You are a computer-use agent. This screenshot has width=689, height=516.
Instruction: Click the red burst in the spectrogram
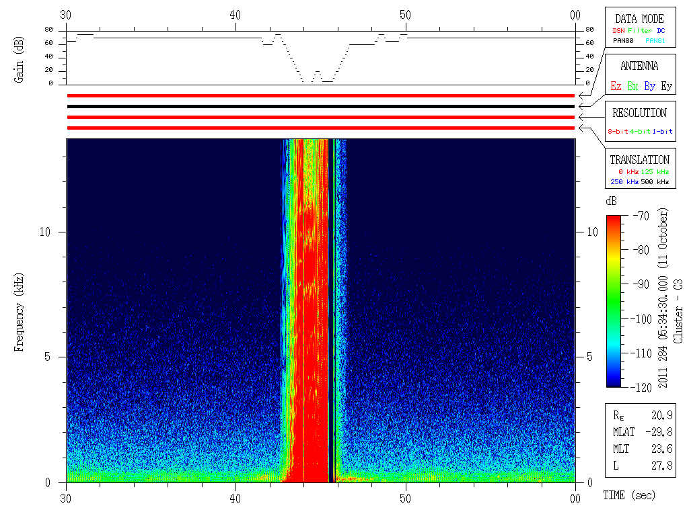pyautogui.click(x=311, y=310)
